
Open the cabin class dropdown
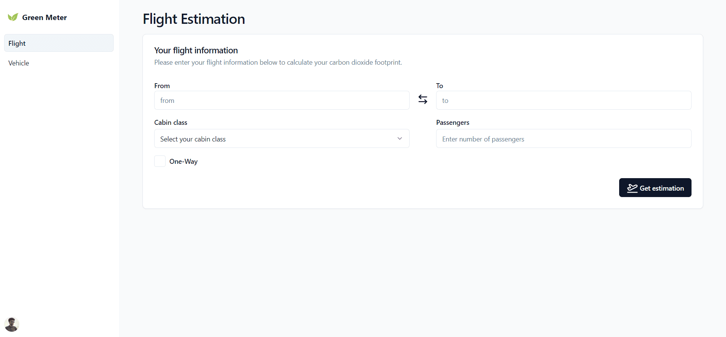pos(282,139)
